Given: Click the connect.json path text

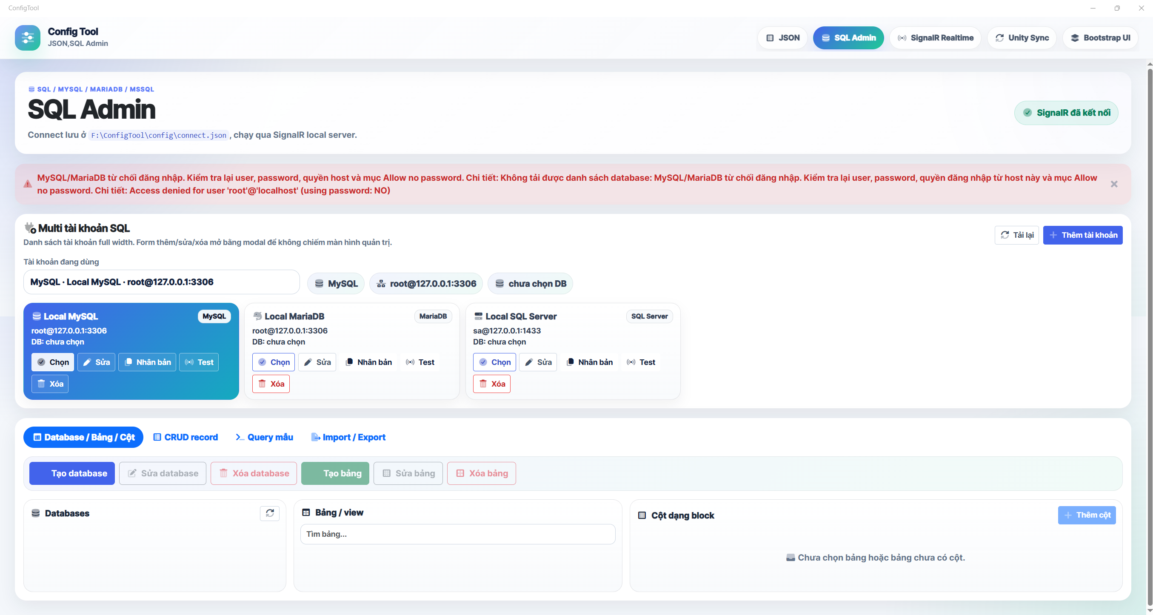Looking at the screenshot, I should (x=158, y=135).
